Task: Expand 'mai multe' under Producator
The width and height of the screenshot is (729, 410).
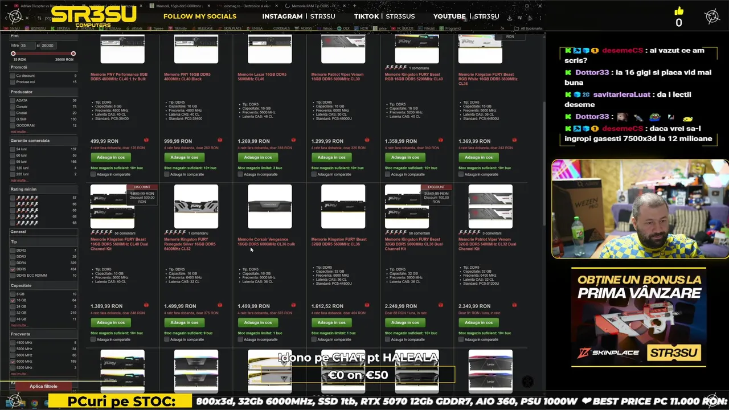Action: click(x=18, y=132)
